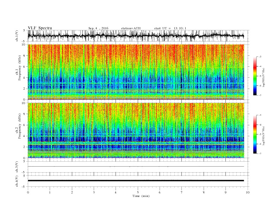This screenshot has height=216, width=279.
Task: Click the time axis tick label "2"
Action: tap(72, 192)
